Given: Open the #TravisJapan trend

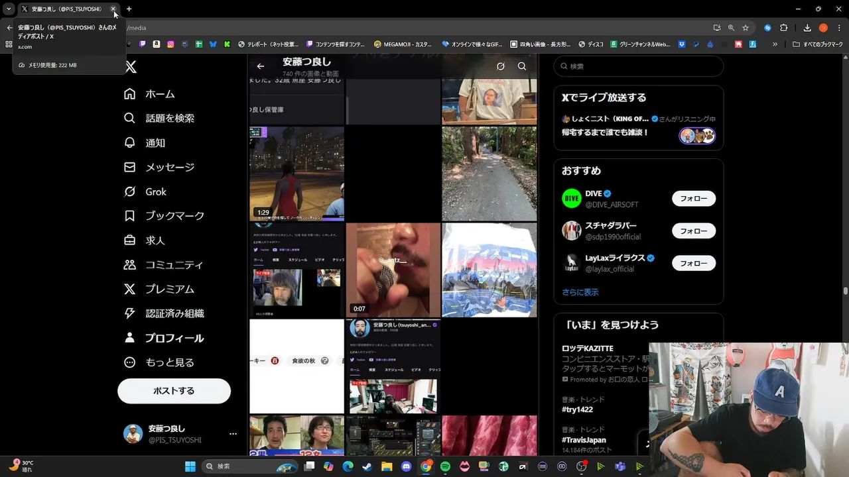Looking at the screenshot, I should [584, 440].
